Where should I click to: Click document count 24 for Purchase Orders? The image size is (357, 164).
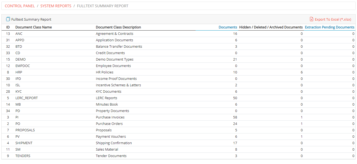pos(235,124)
